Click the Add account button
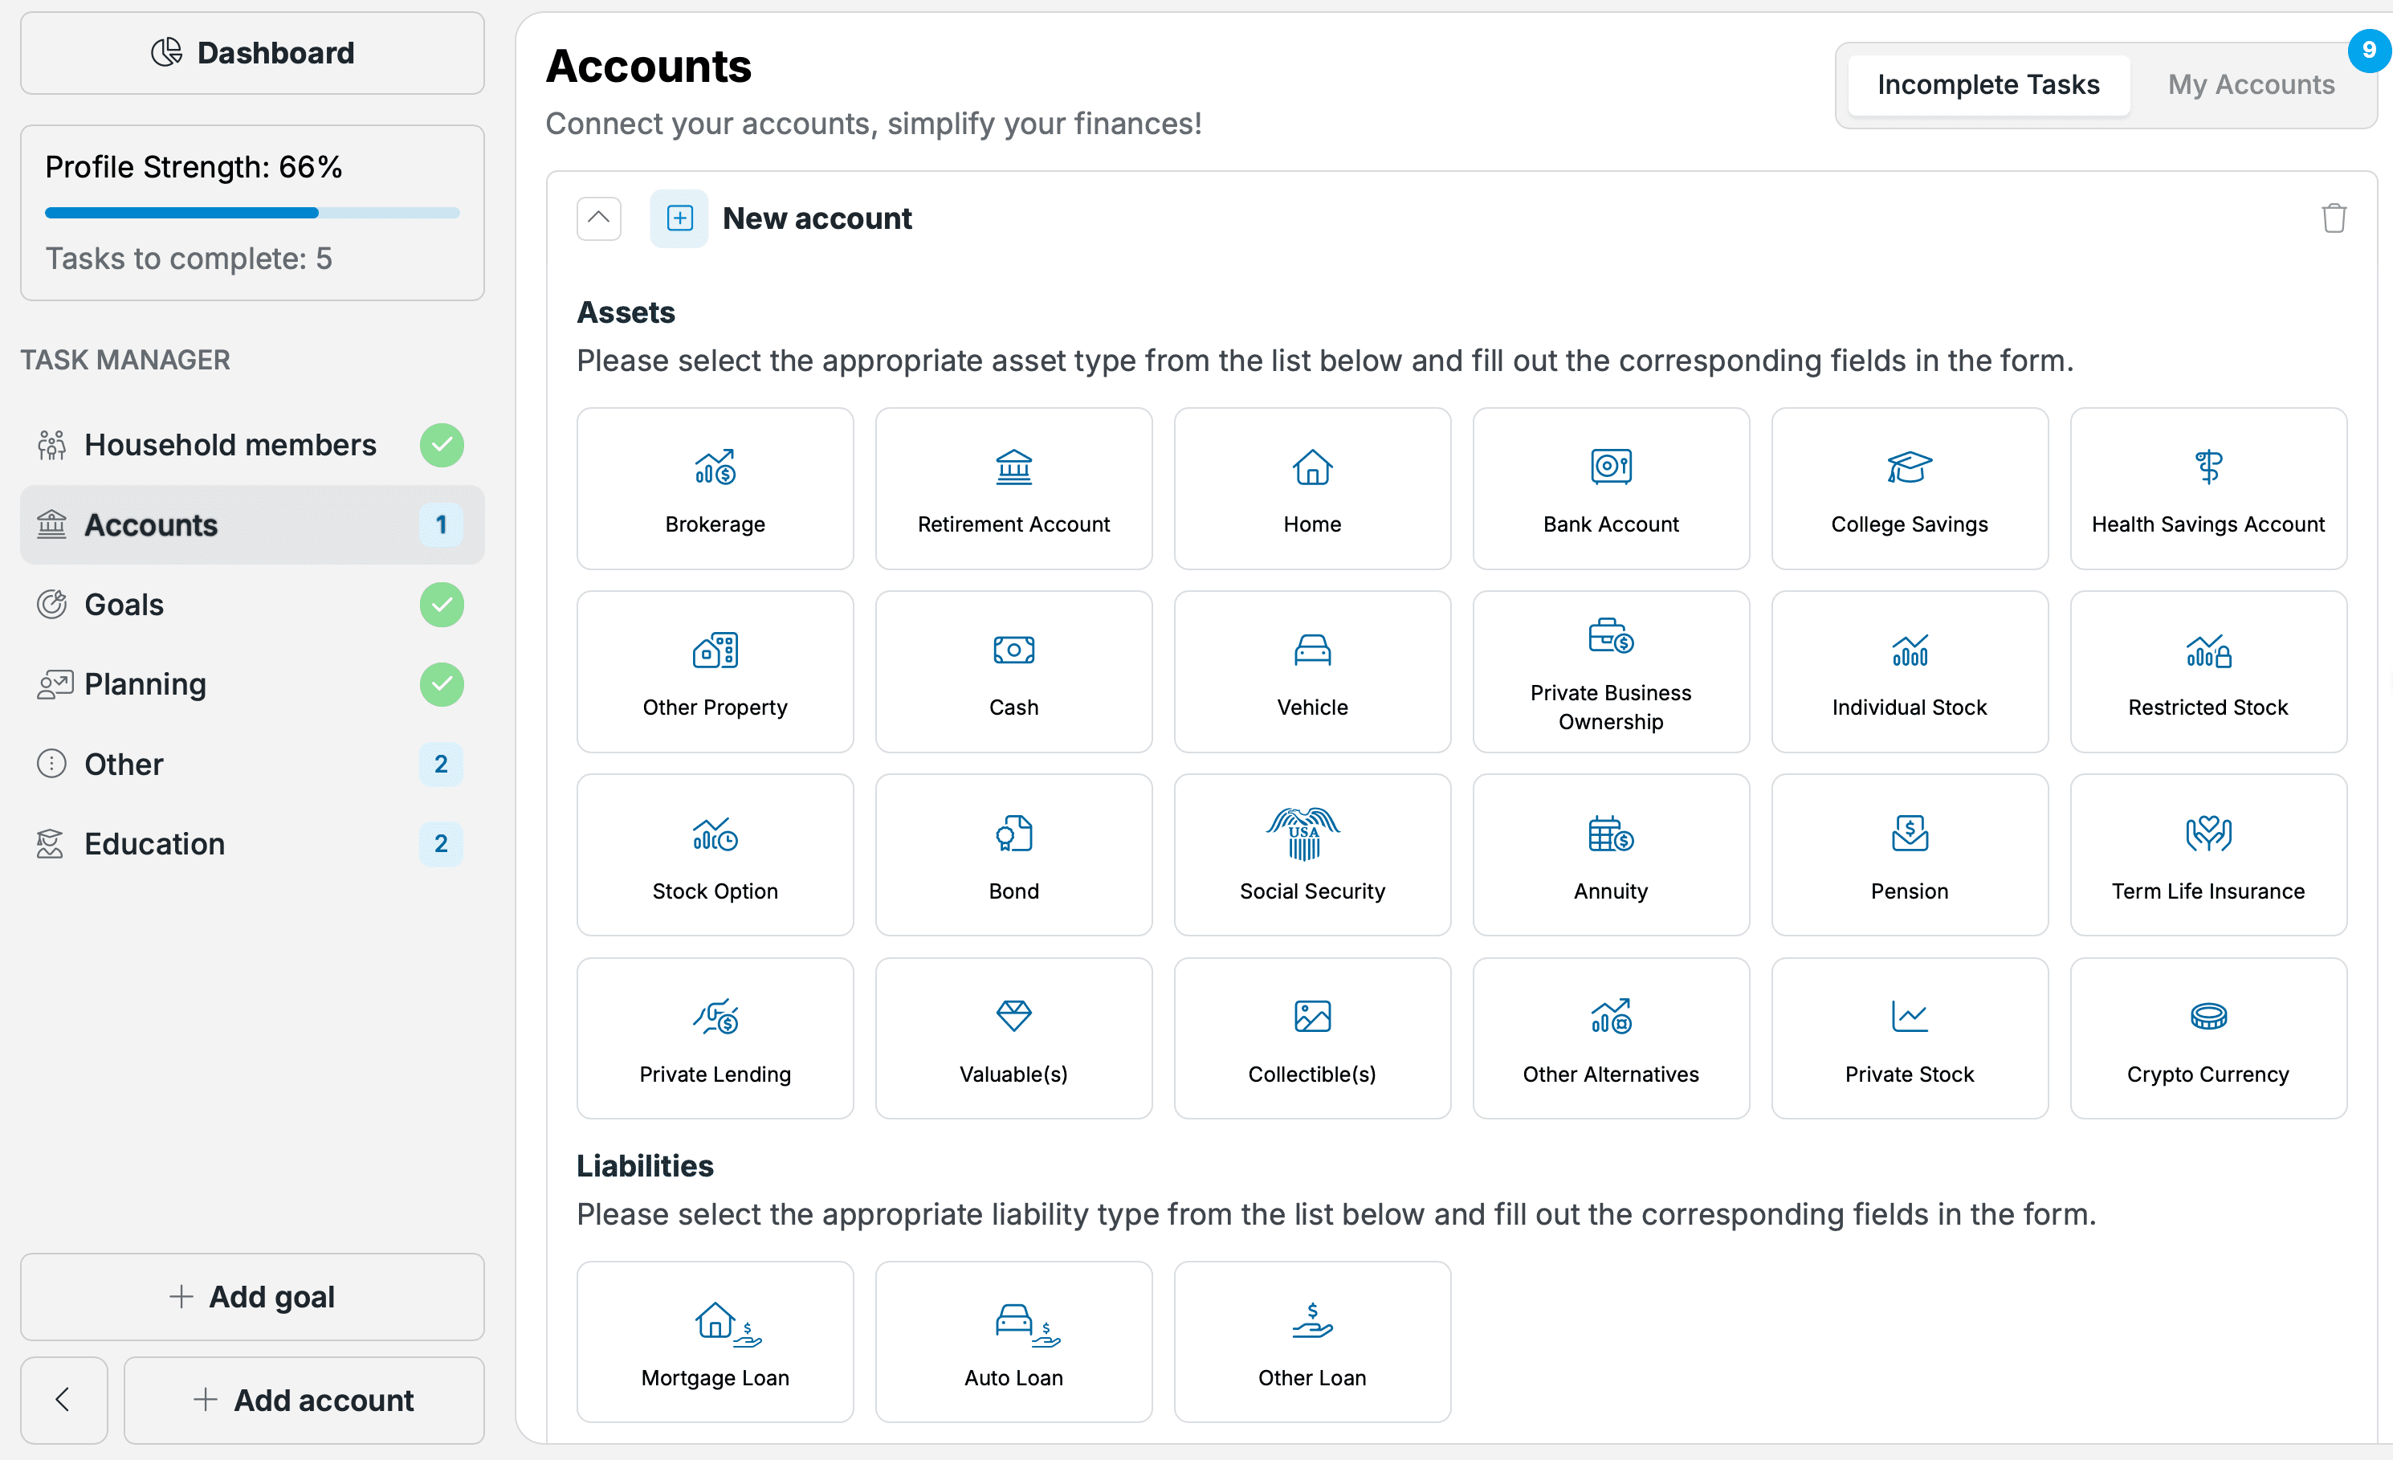The width and height of the screenshot is (2393, 1460). [x=304, y=1400]
